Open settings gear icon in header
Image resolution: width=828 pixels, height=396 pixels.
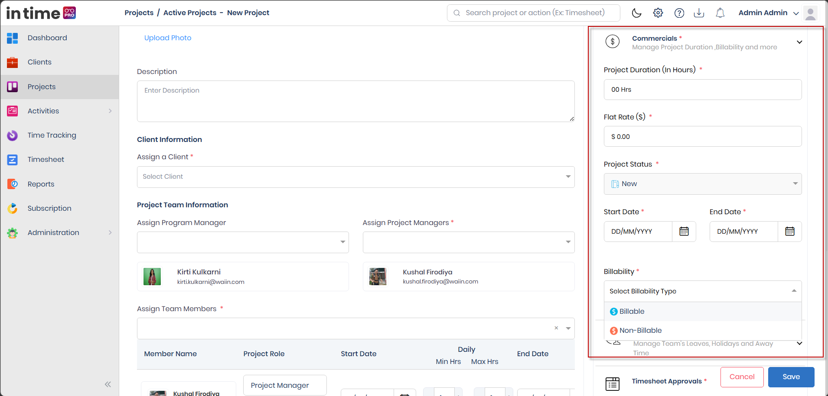coord(658,13)
